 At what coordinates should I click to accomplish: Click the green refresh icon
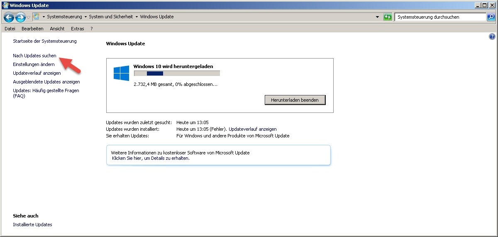[388, 17]
